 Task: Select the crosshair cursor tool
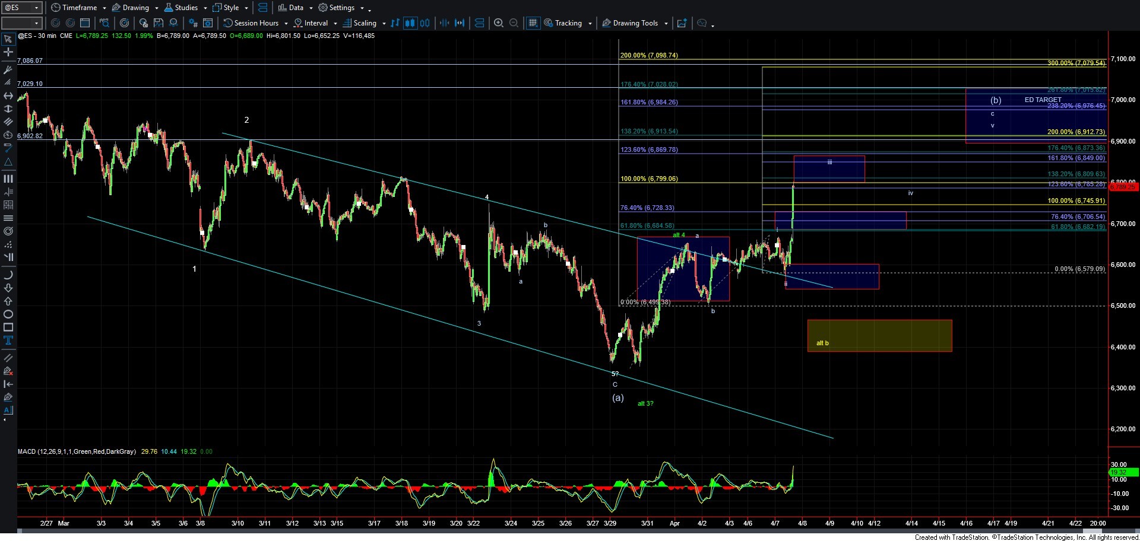tap(8, 53)
